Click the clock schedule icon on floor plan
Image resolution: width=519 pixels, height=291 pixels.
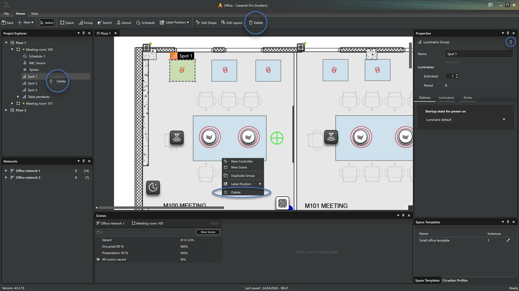coord(153,187)
